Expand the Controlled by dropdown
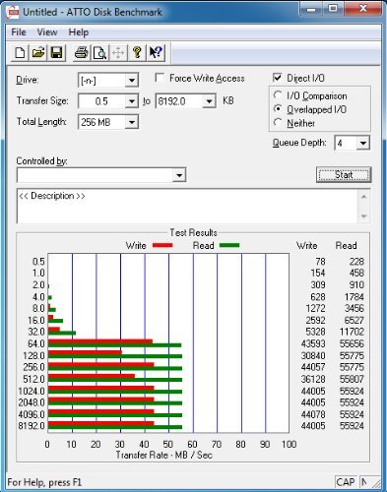This screenshot has width=387, height=492. pos(179,175)
